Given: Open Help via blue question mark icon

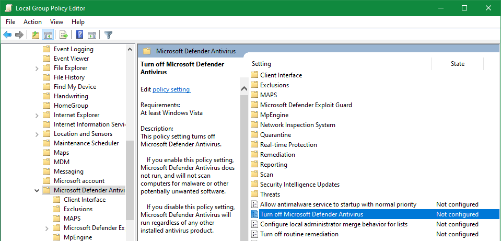Looking at the screenshot, I should (79, 35).
